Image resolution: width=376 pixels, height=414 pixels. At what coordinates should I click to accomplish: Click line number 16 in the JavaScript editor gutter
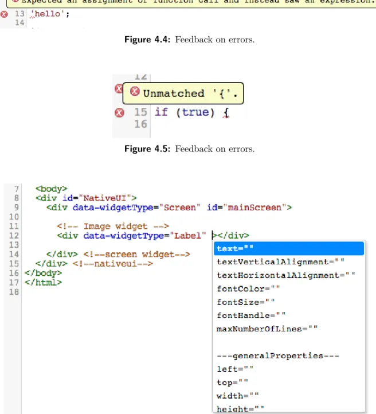click(140, 124)
